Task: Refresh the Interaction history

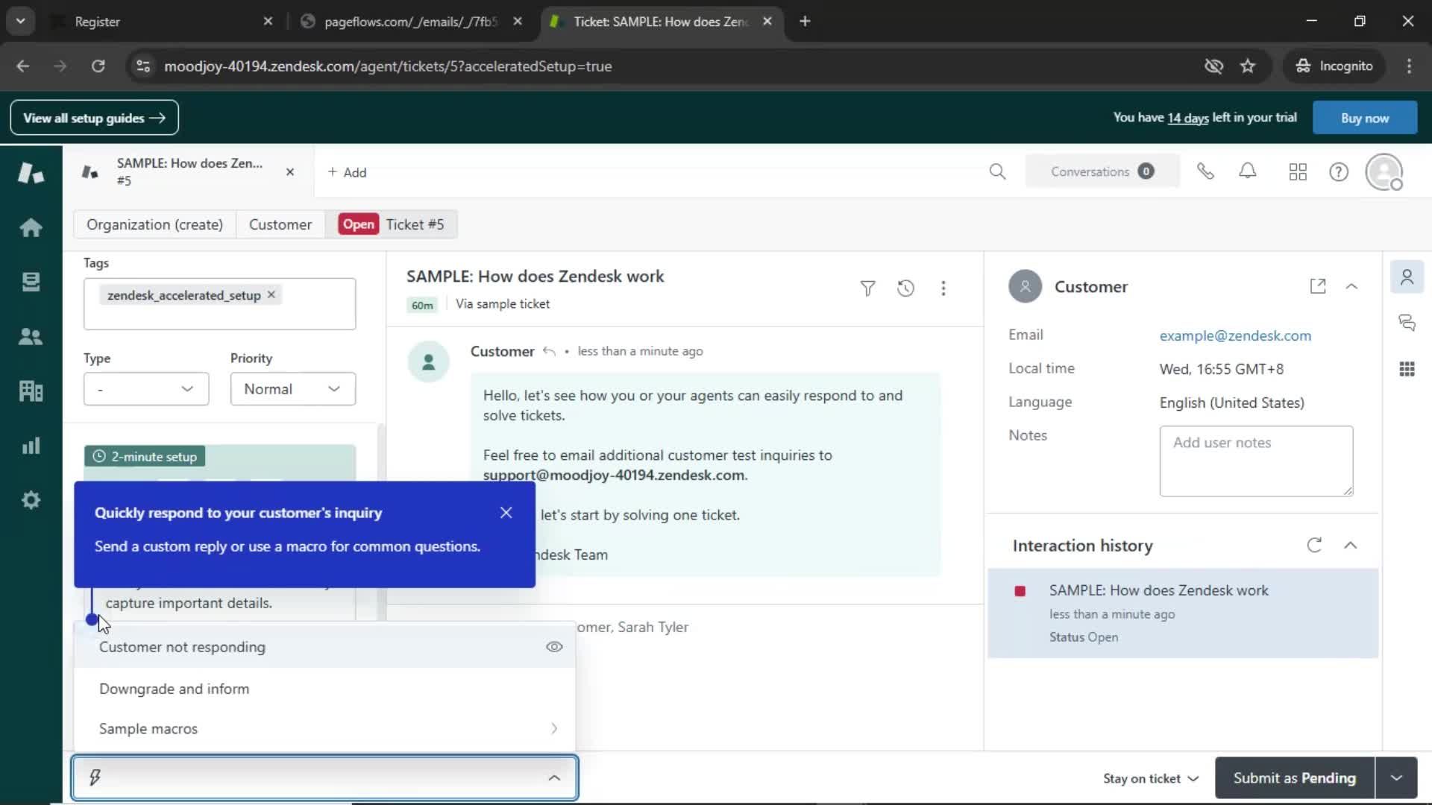Action: click(x=1314, y=545)
